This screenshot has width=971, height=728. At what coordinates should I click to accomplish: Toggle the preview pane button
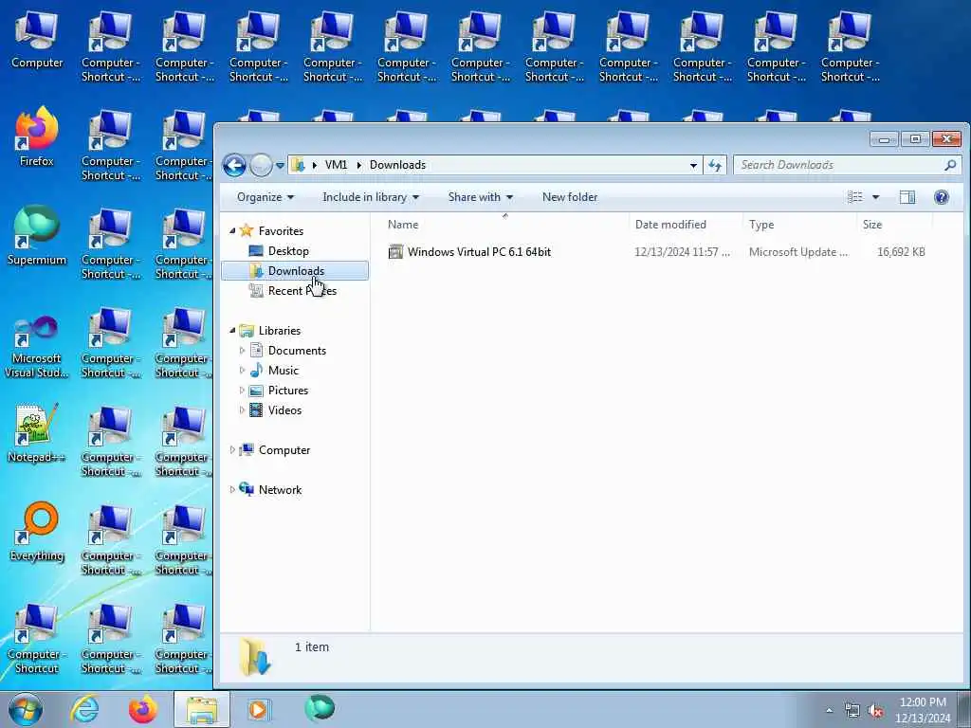pyautogui.click(x=907, y=197)
